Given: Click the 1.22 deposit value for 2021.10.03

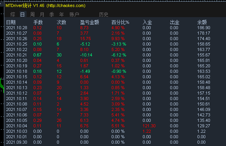Looking at the screenshot, I should pos(147,132).
